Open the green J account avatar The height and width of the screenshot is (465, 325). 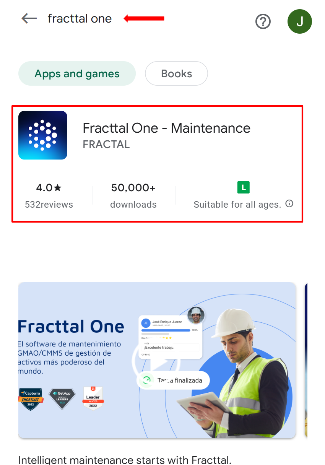pos(299,21)
